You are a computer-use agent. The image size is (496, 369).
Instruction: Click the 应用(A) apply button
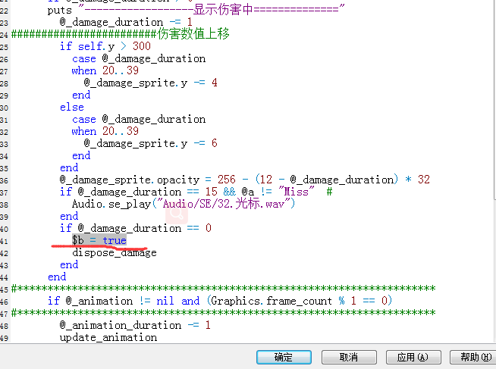click(x=413, y=358)
